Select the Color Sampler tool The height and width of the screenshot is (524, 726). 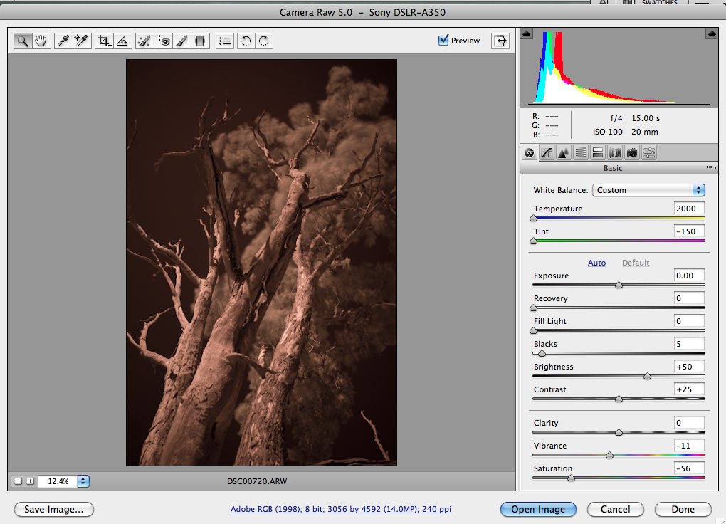tap(81, 41)
